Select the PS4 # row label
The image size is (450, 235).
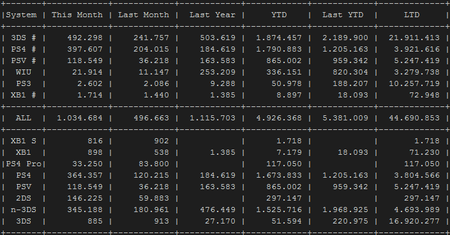point(24,49)
